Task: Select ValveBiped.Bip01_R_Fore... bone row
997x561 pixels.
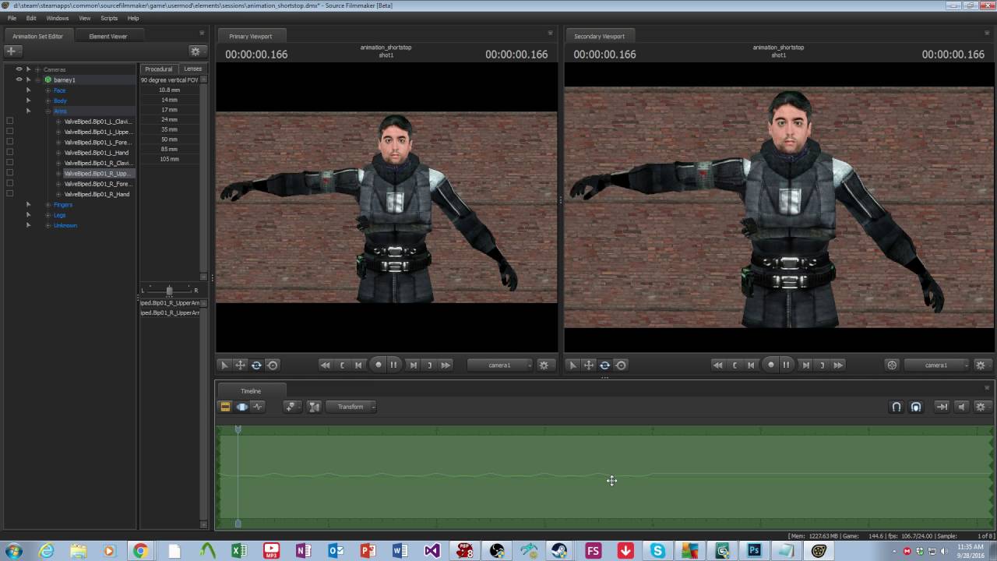Action: (97, 184)
